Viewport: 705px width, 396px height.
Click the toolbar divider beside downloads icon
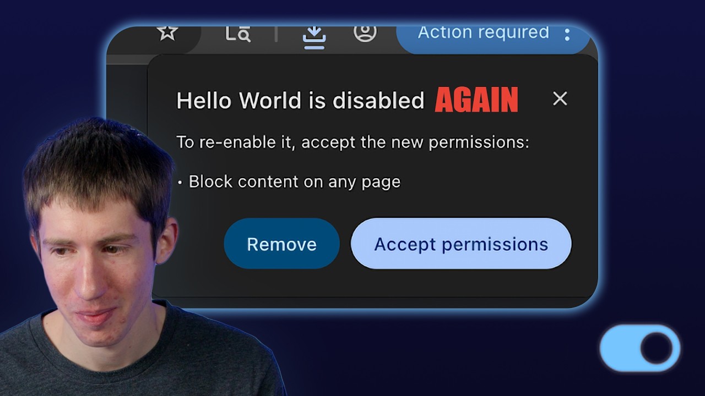(x=276, y=34)
